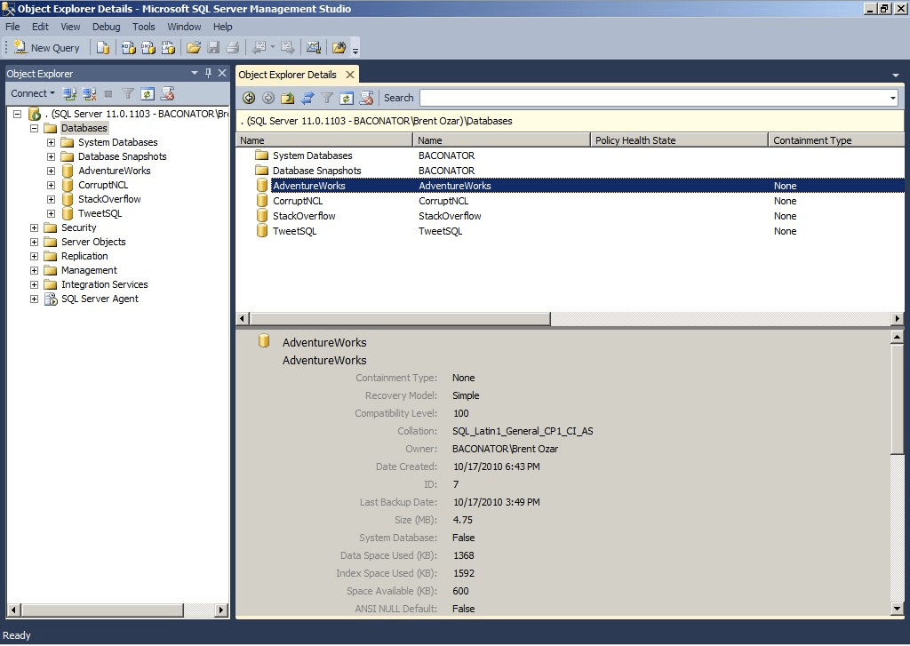
Task: Select the Open File toolbar icon
Action: (195, 47)
